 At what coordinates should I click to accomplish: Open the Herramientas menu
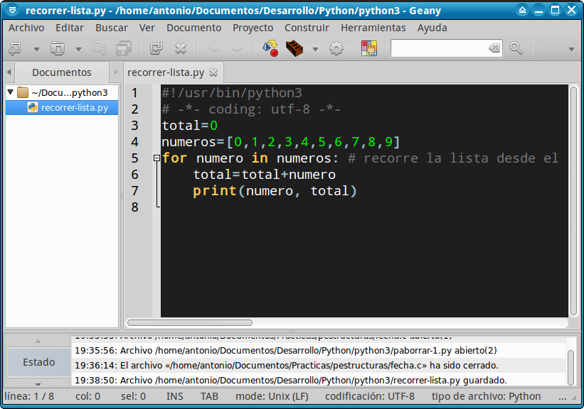373,28
